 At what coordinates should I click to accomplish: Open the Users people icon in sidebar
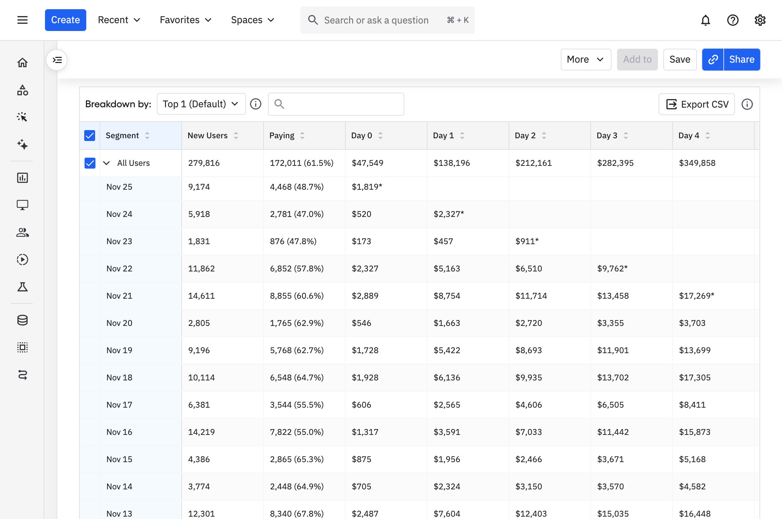[22, 232]
